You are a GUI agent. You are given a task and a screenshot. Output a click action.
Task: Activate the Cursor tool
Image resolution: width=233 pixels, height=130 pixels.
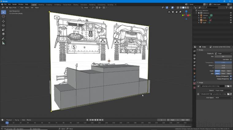[x=3, y=17]
